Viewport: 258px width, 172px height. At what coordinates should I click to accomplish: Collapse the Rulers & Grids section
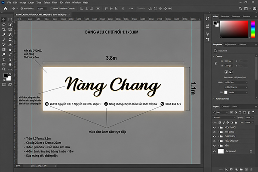[x=214, y=99]
